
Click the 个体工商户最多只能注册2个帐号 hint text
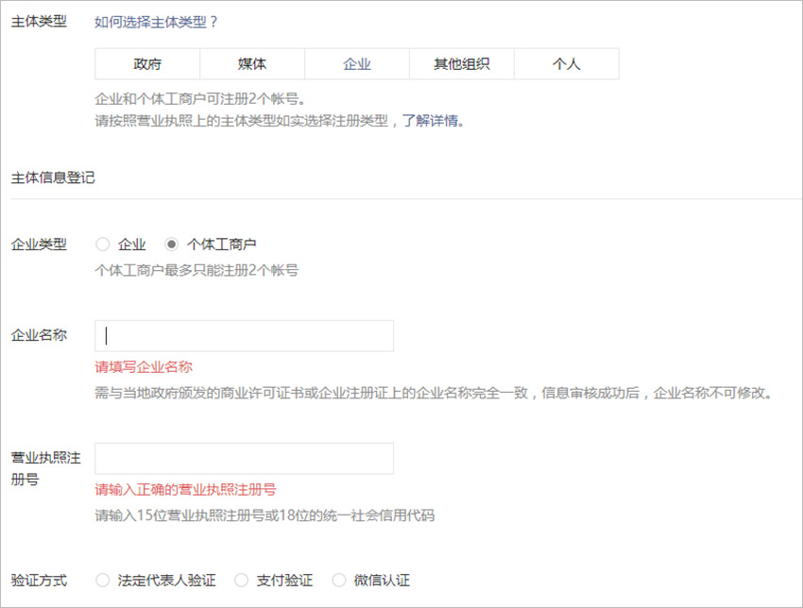pos(196,270)
